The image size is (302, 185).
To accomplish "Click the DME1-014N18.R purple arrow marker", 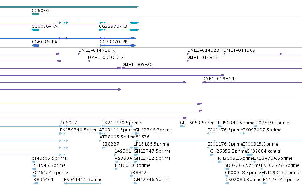I will point(79,54).
